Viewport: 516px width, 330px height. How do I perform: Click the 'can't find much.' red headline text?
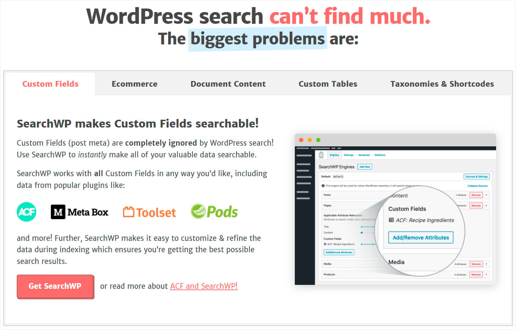coord(350,16)
